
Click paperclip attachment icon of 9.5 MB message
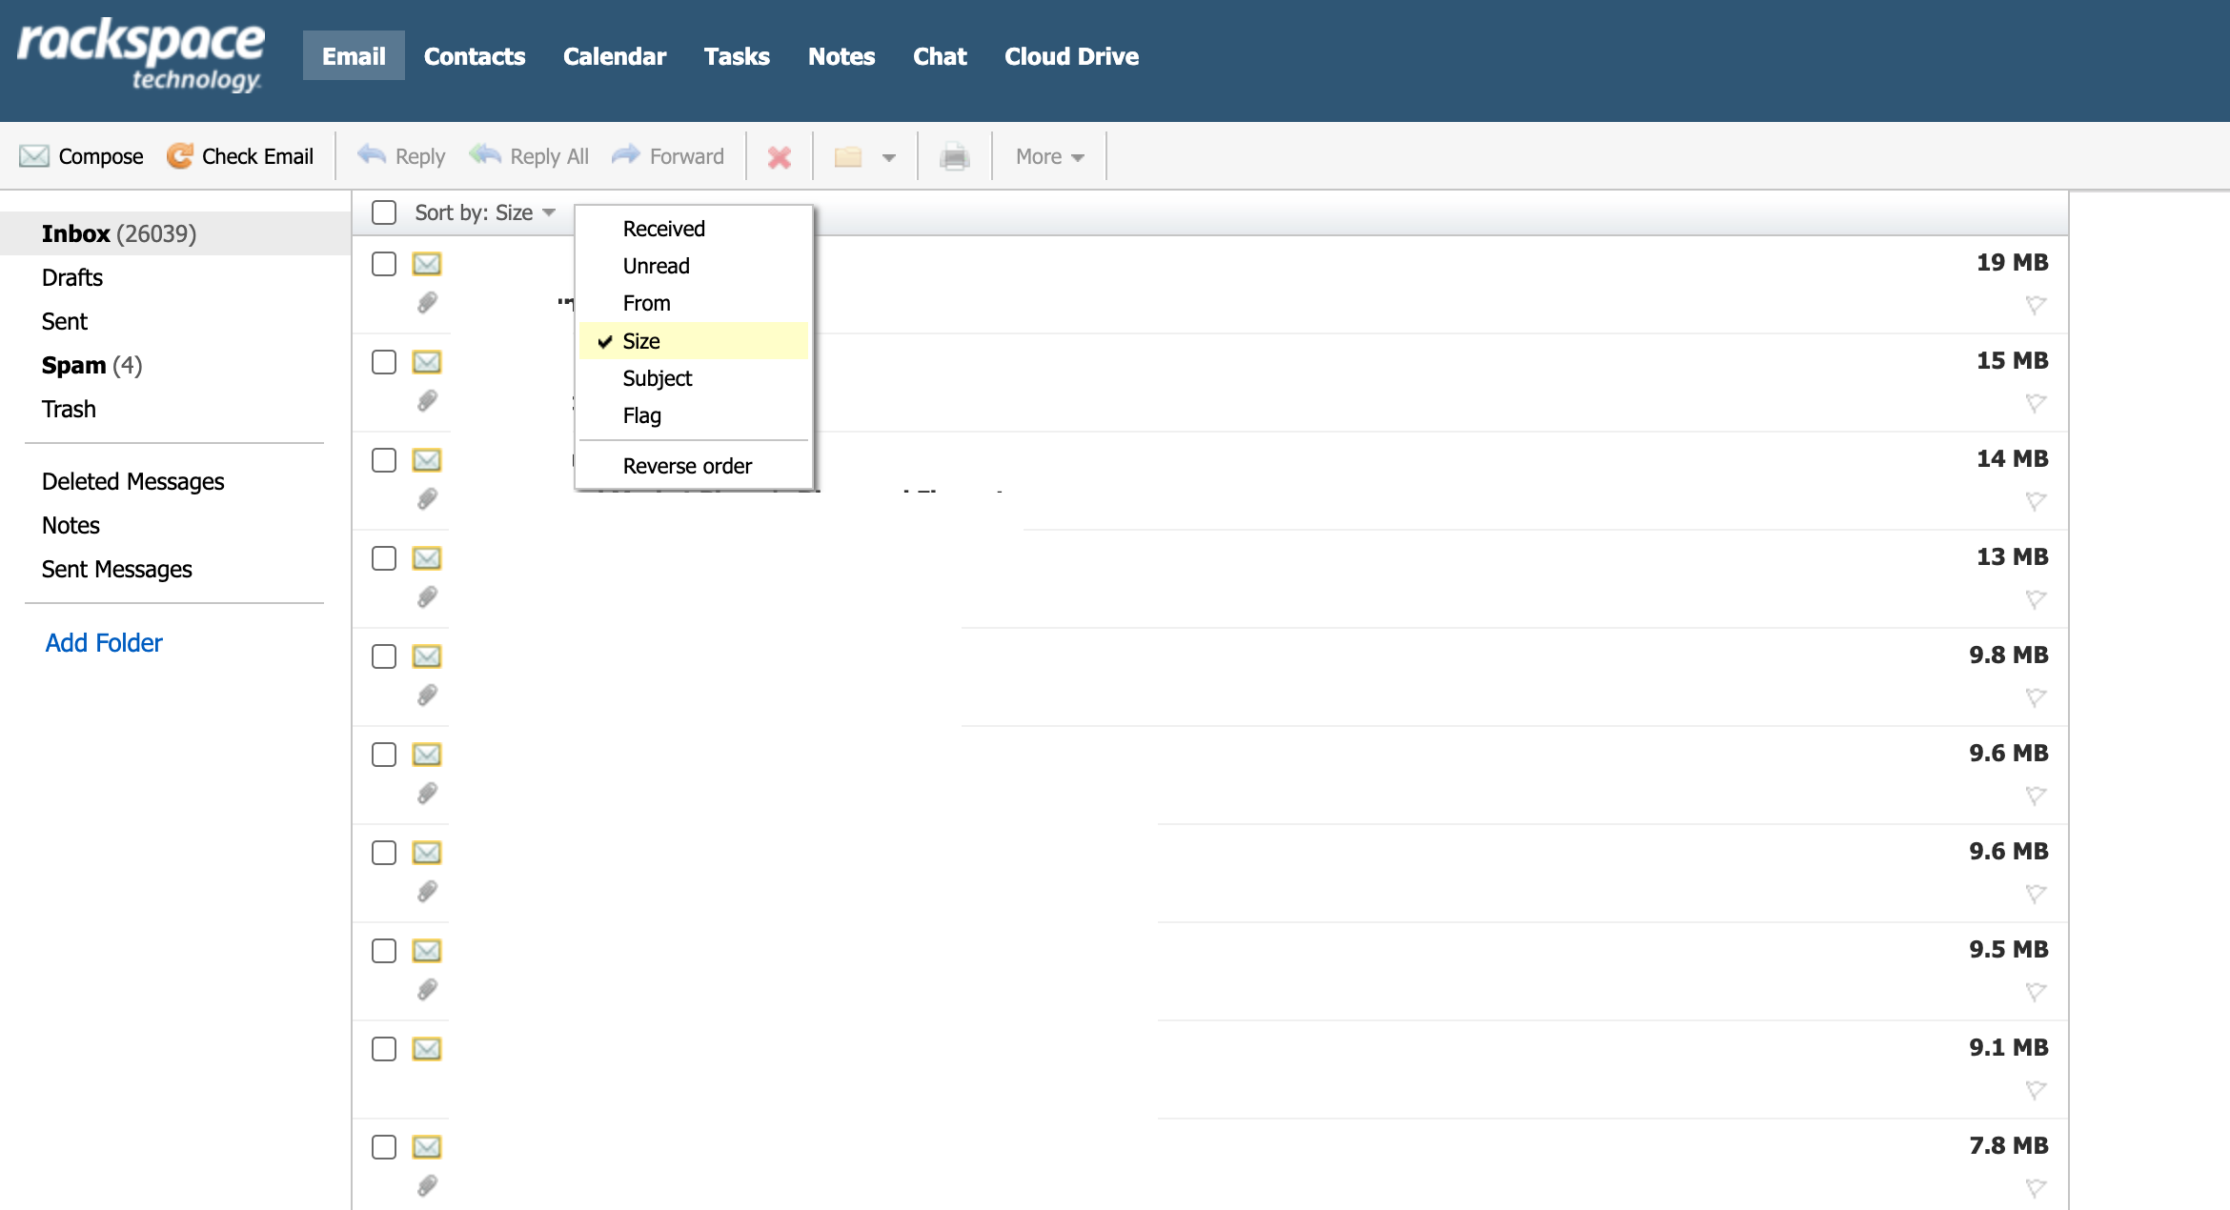click(428, 990)
